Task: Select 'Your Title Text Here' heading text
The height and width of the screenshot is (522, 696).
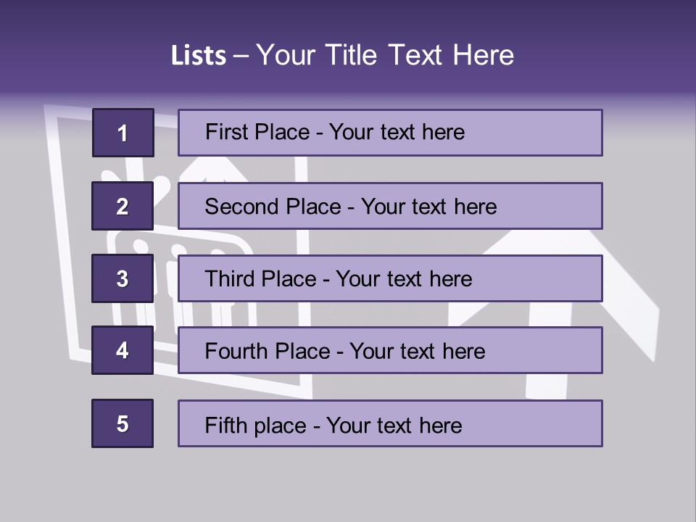Action: coord(385,56)
